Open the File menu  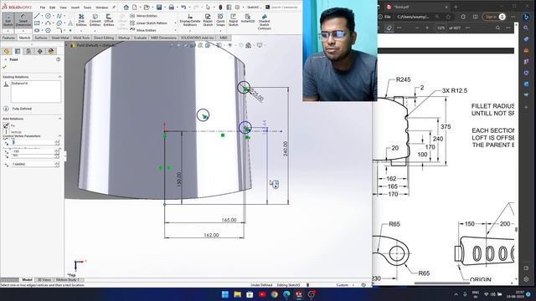tap(43, 8)
